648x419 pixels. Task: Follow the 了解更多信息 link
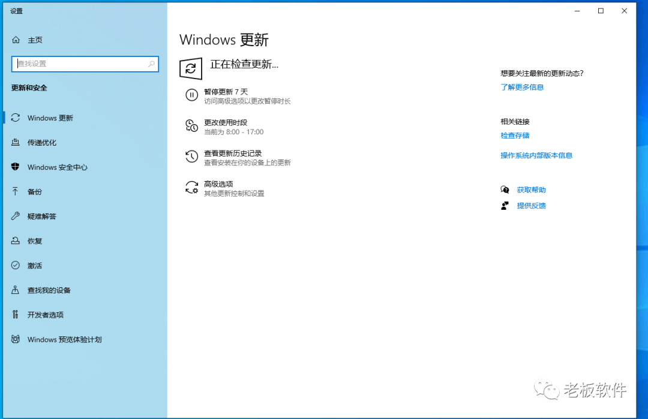522,87
